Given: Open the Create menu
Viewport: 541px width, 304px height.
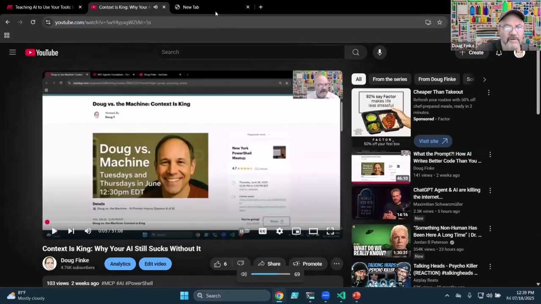Looking at the screenshot, I should coord(472,53).
